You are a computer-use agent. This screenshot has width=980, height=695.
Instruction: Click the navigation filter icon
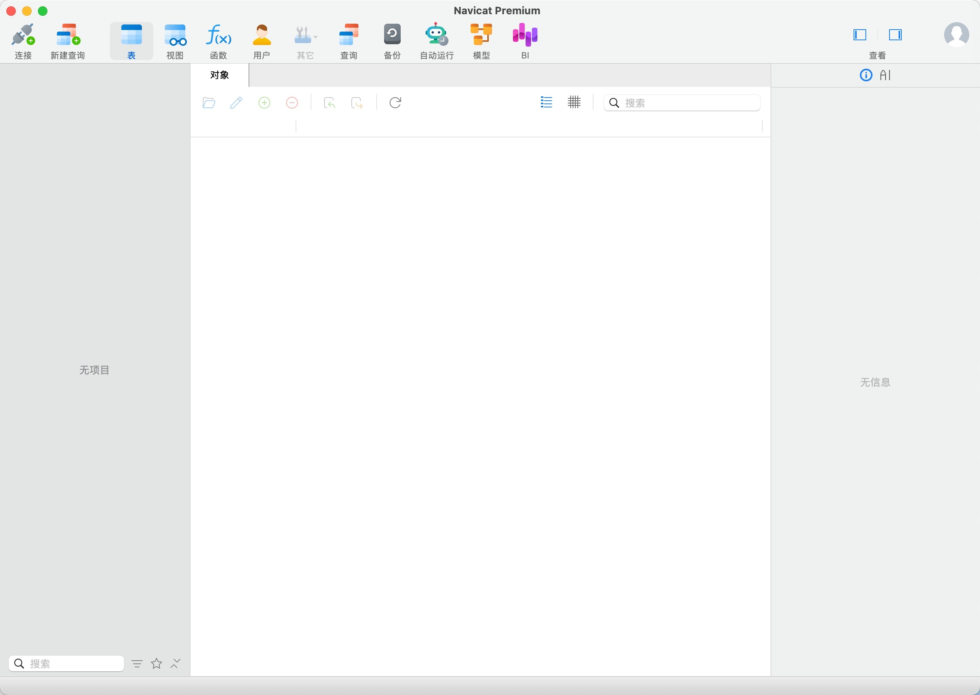[x=137, y=664]
